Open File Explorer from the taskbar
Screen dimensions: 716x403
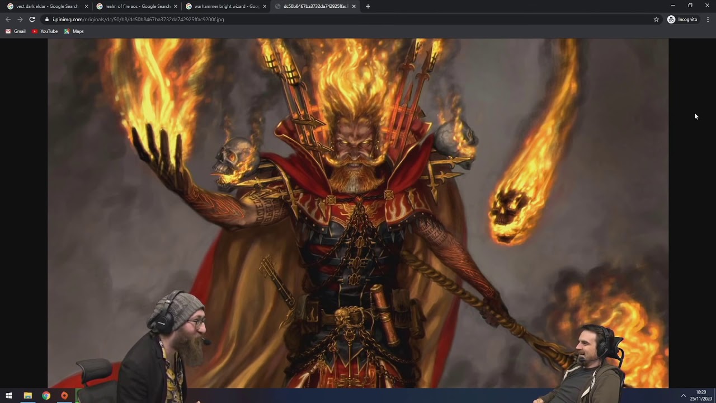[27, 396]
